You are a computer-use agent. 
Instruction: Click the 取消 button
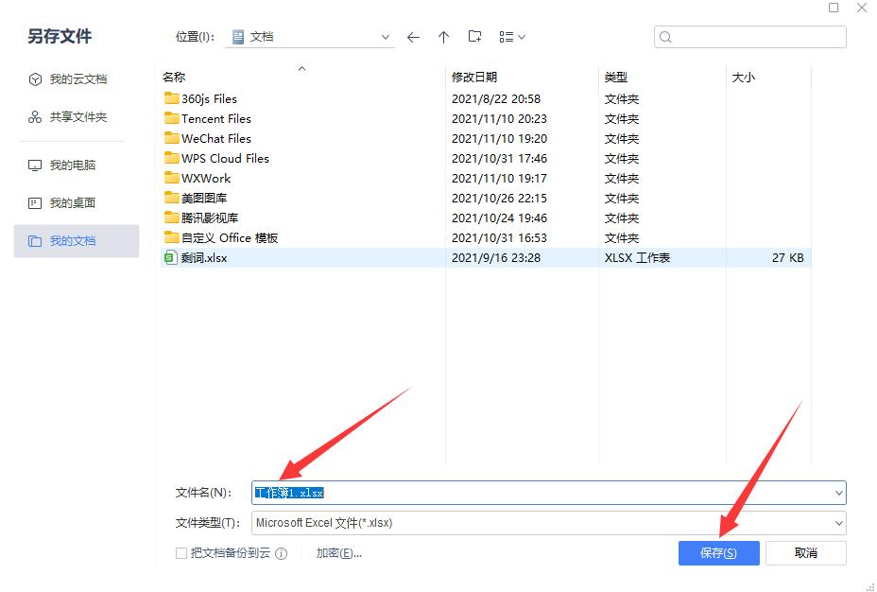tap(805, 553)
